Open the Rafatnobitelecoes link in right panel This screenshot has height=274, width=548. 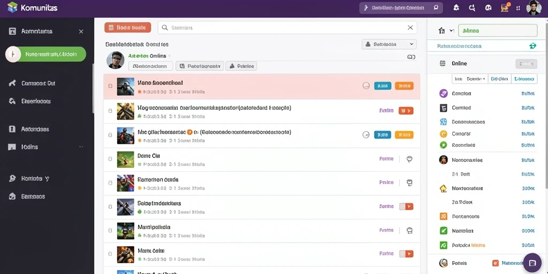click(459, 46)
